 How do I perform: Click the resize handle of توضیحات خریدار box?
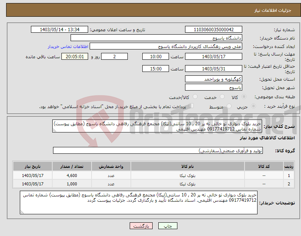(22, 212)
